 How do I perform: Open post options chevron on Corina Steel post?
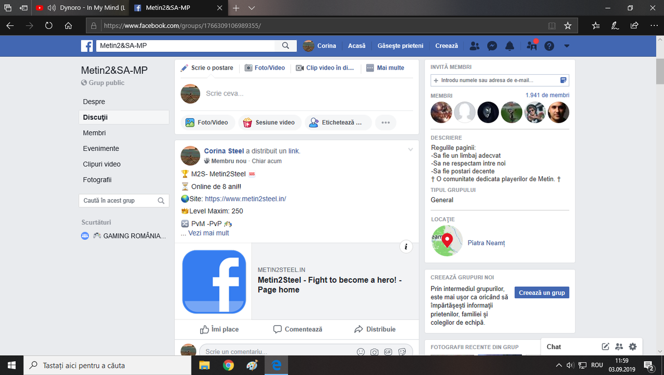point(410,150)
